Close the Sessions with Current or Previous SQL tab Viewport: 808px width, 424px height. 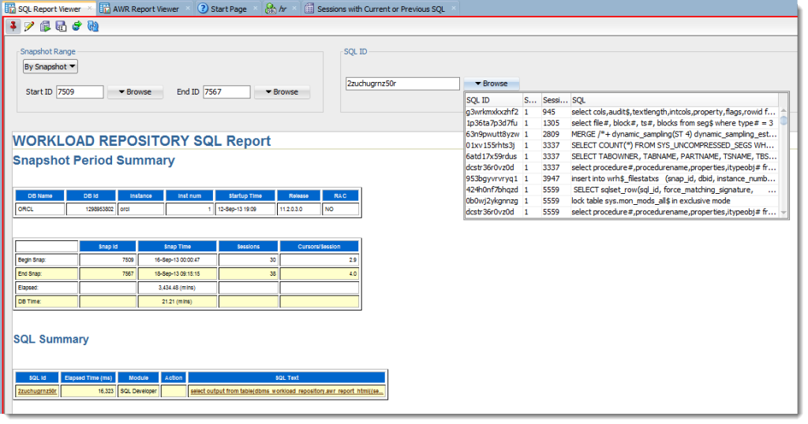(454, 8)
